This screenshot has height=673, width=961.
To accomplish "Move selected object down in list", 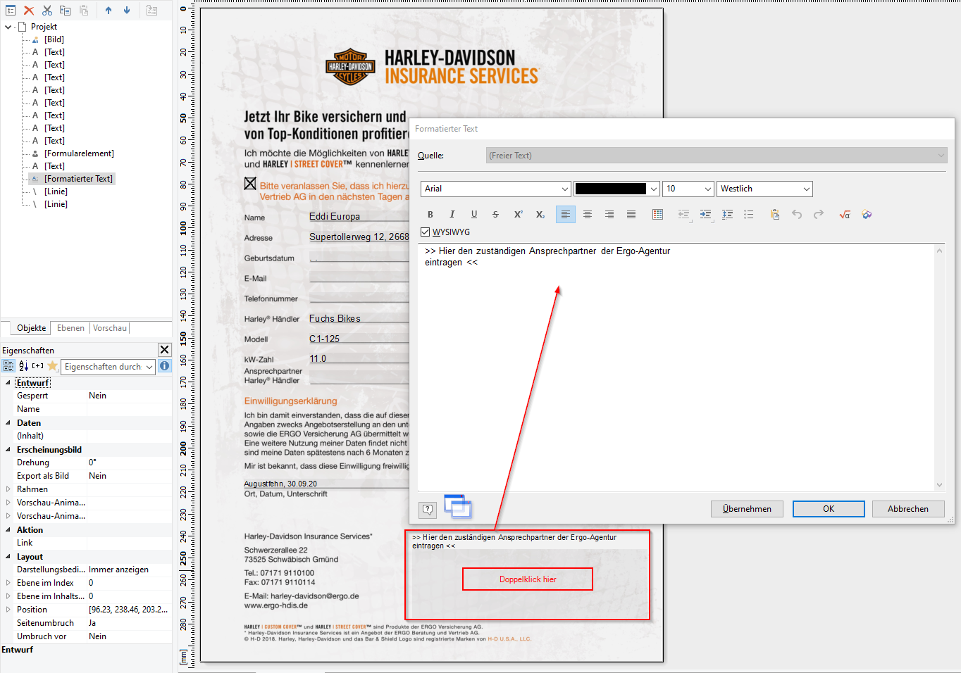I will (127, 11).
